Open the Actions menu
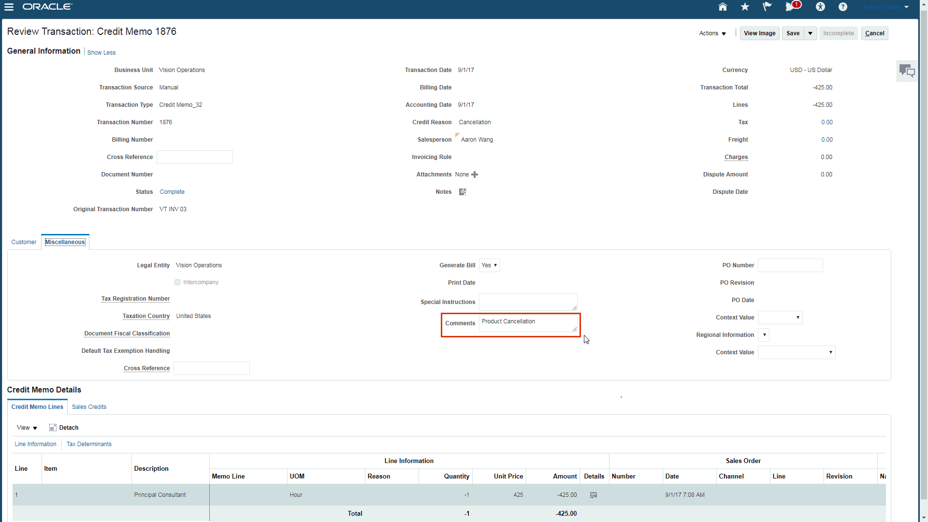Screen dimensions: 928x522 (x=712, y=33)
